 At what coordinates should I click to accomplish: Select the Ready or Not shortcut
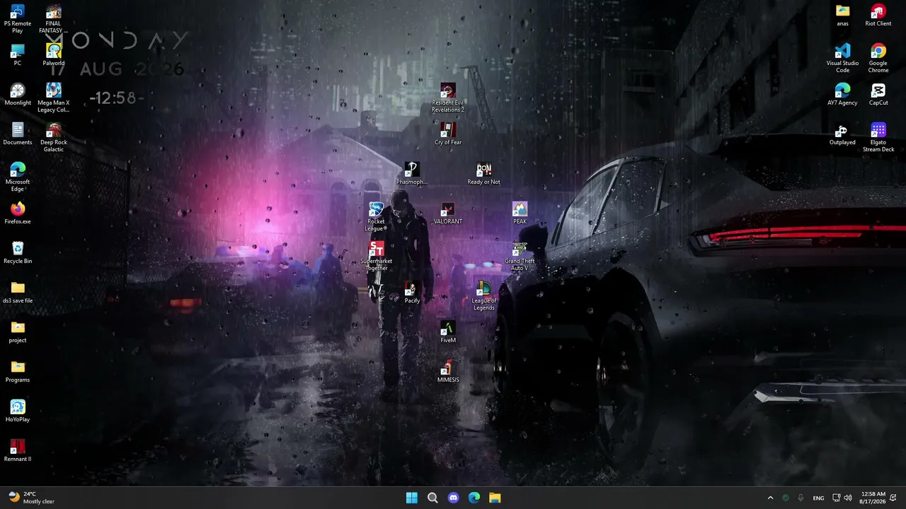pos(484,174)
